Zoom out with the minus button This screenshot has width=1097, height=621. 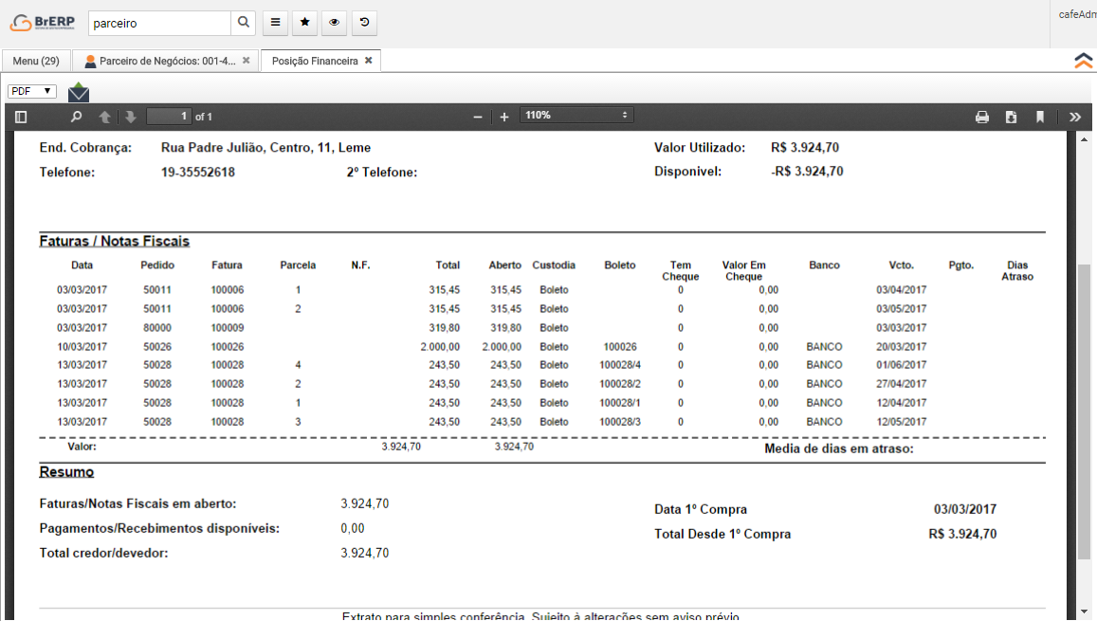[x=478, y=117]
